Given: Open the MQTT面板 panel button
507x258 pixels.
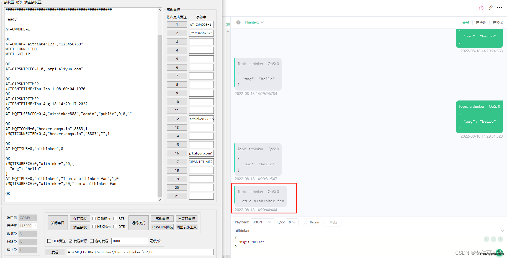Looking at the screenshot, I should tap(186, 218).
